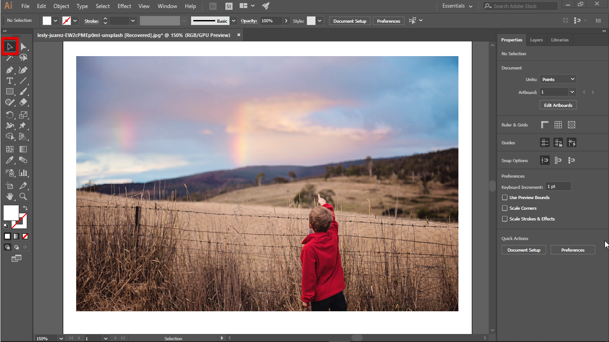This screenshot has height=342, width=609.
Task: Select the Paintbrush tool
Action: click(x=23, y=91)
